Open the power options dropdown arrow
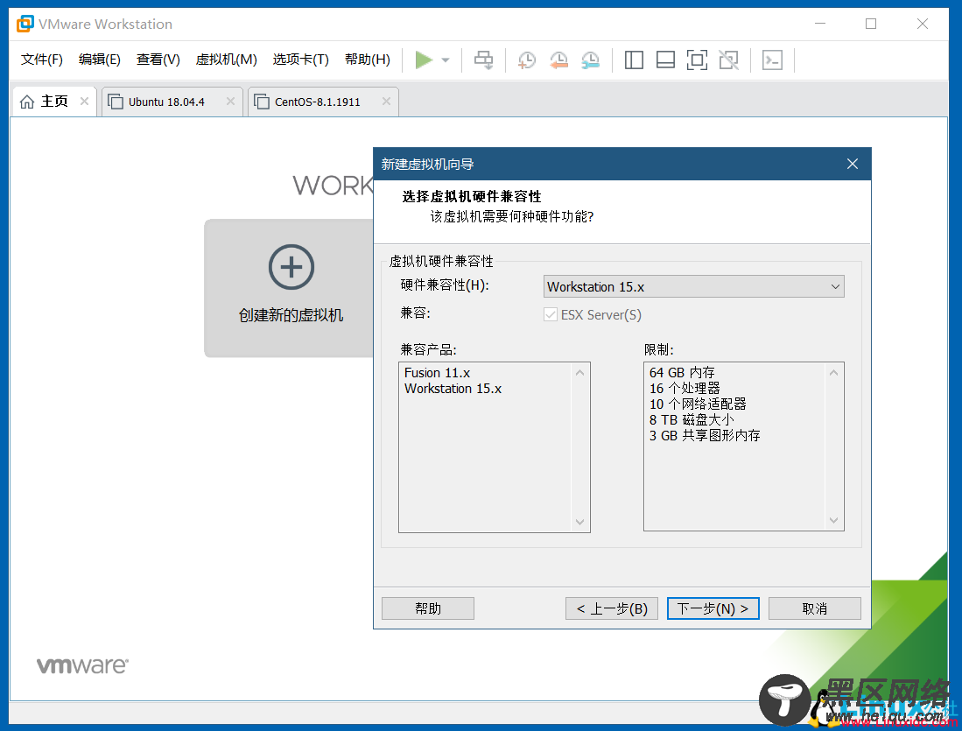Viewport: 962px width, 731px height. pyautogui.click(x=446, y=60)
